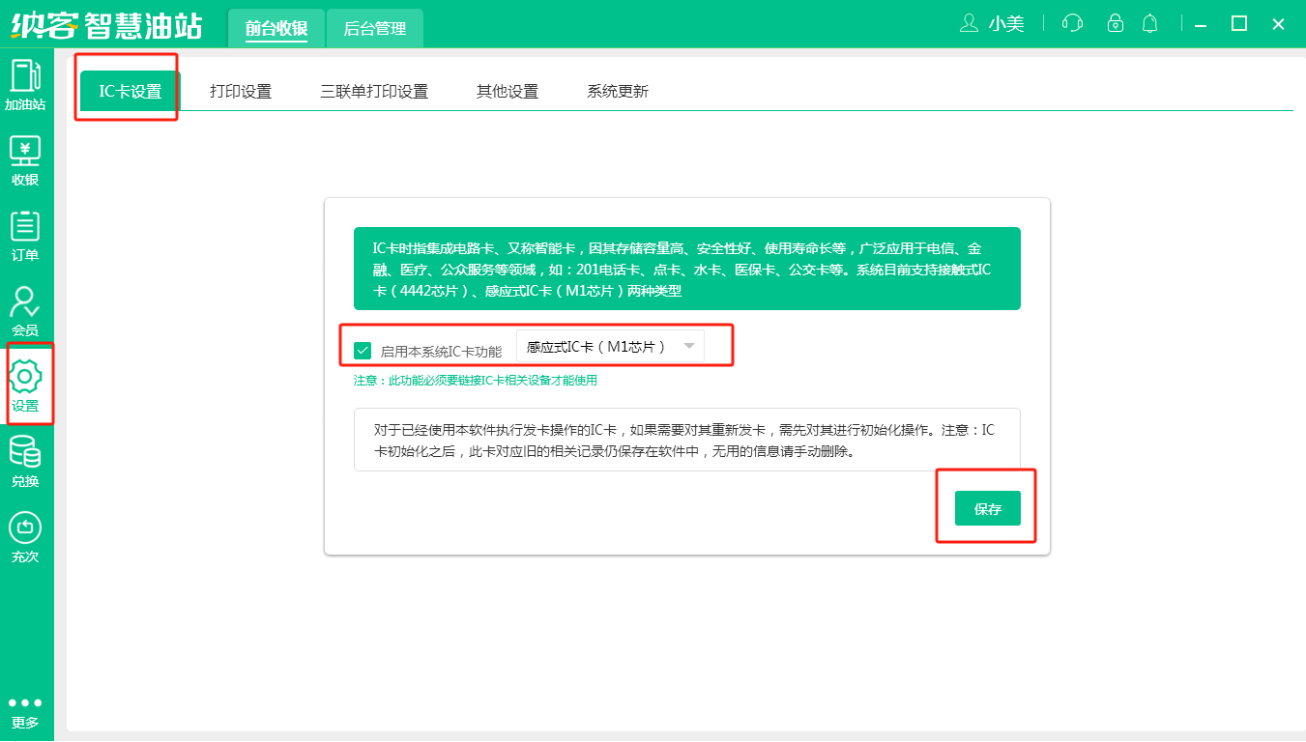Click the headset customer service icon
The height and width of the screenshot is (742, 1306).
tap(1072, 24)
